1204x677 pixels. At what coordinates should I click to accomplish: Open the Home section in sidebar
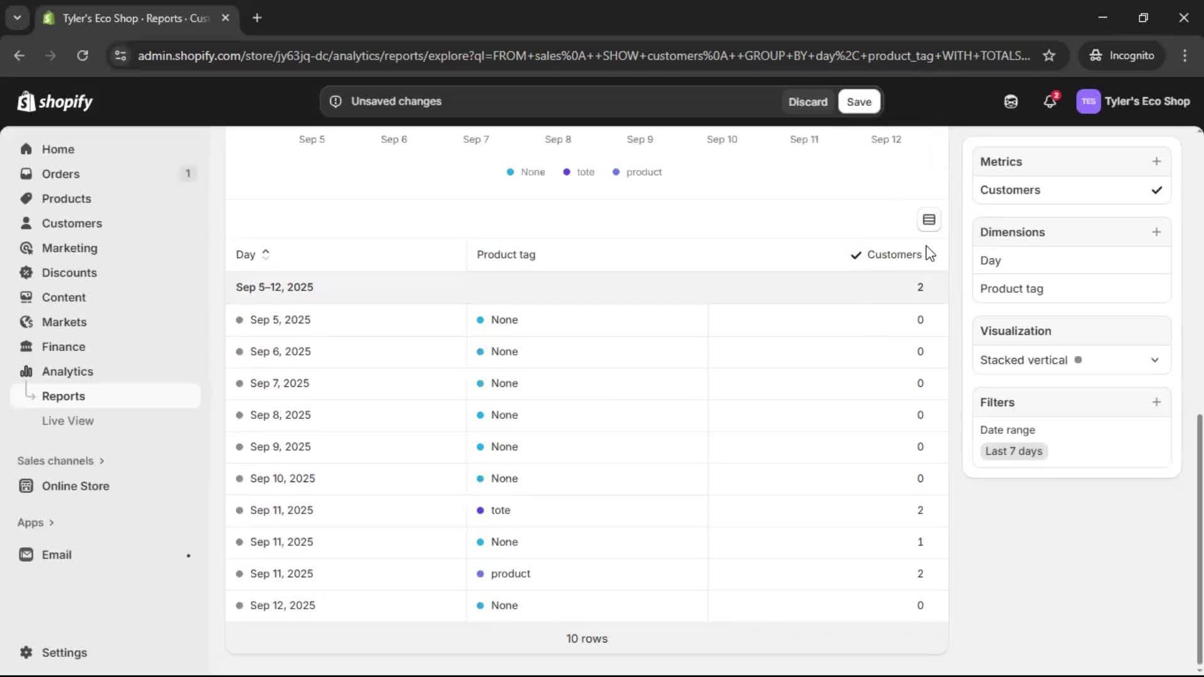(57, 149)
